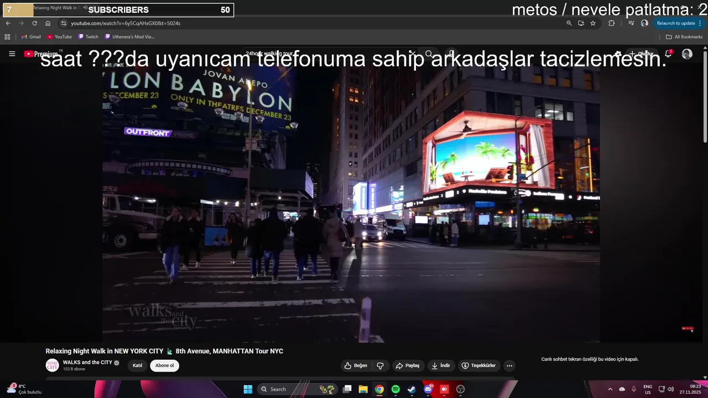Click the Teşekkürler thanks button
The image size is (708, 398).
coord(479,365)
